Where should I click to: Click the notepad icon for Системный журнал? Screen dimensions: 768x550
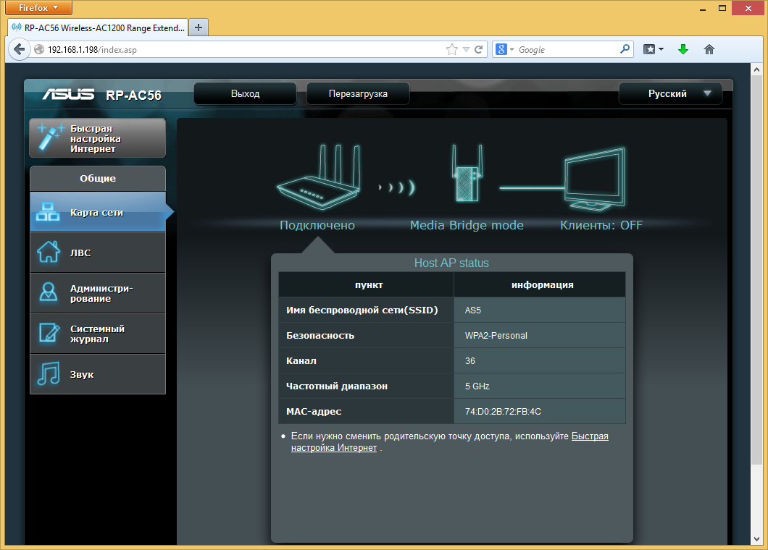49,333
